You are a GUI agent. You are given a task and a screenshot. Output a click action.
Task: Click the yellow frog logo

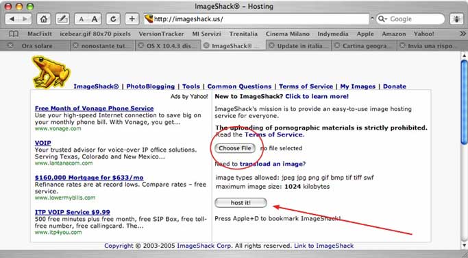pos(51,72)
